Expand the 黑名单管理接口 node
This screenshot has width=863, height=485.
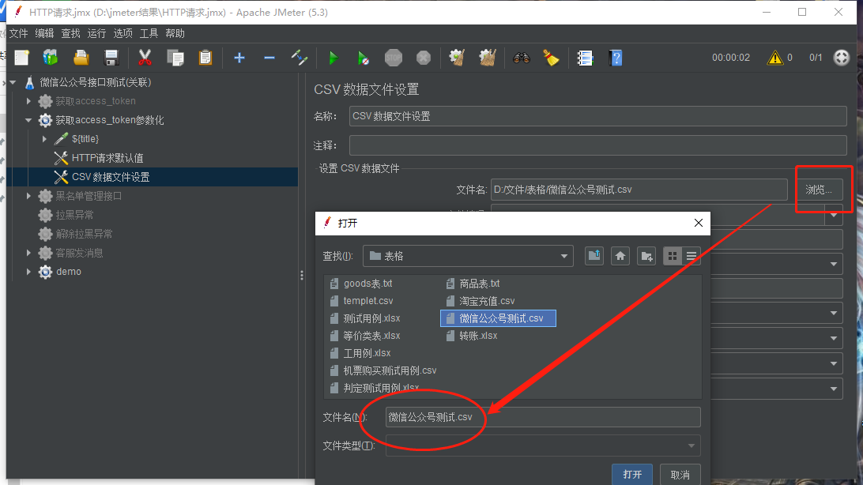(x=28, y=196)
